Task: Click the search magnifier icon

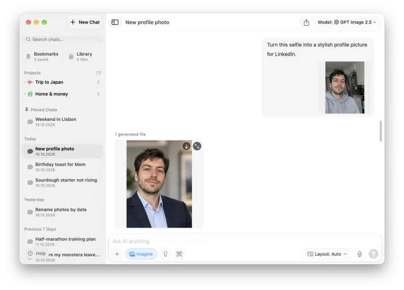Action: coord(28,39)
